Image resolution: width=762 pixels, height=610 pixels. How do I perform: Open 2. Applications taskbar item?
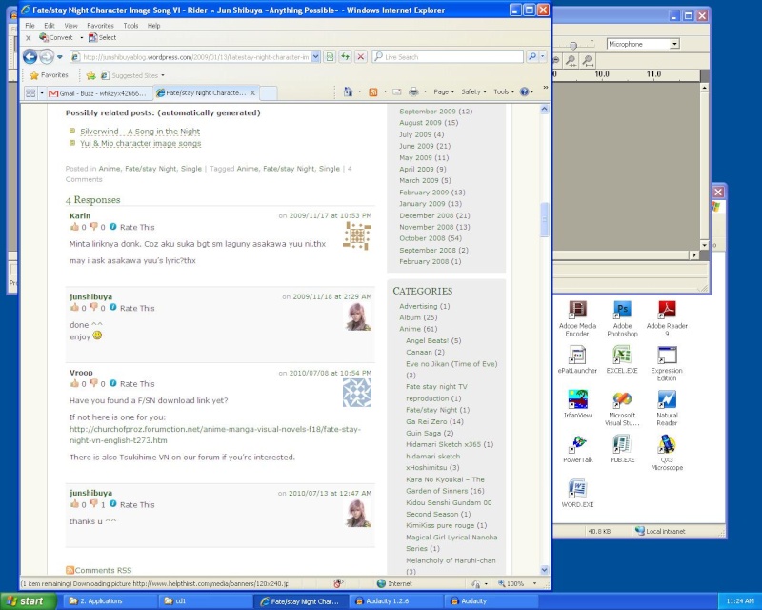click(109, 601)
